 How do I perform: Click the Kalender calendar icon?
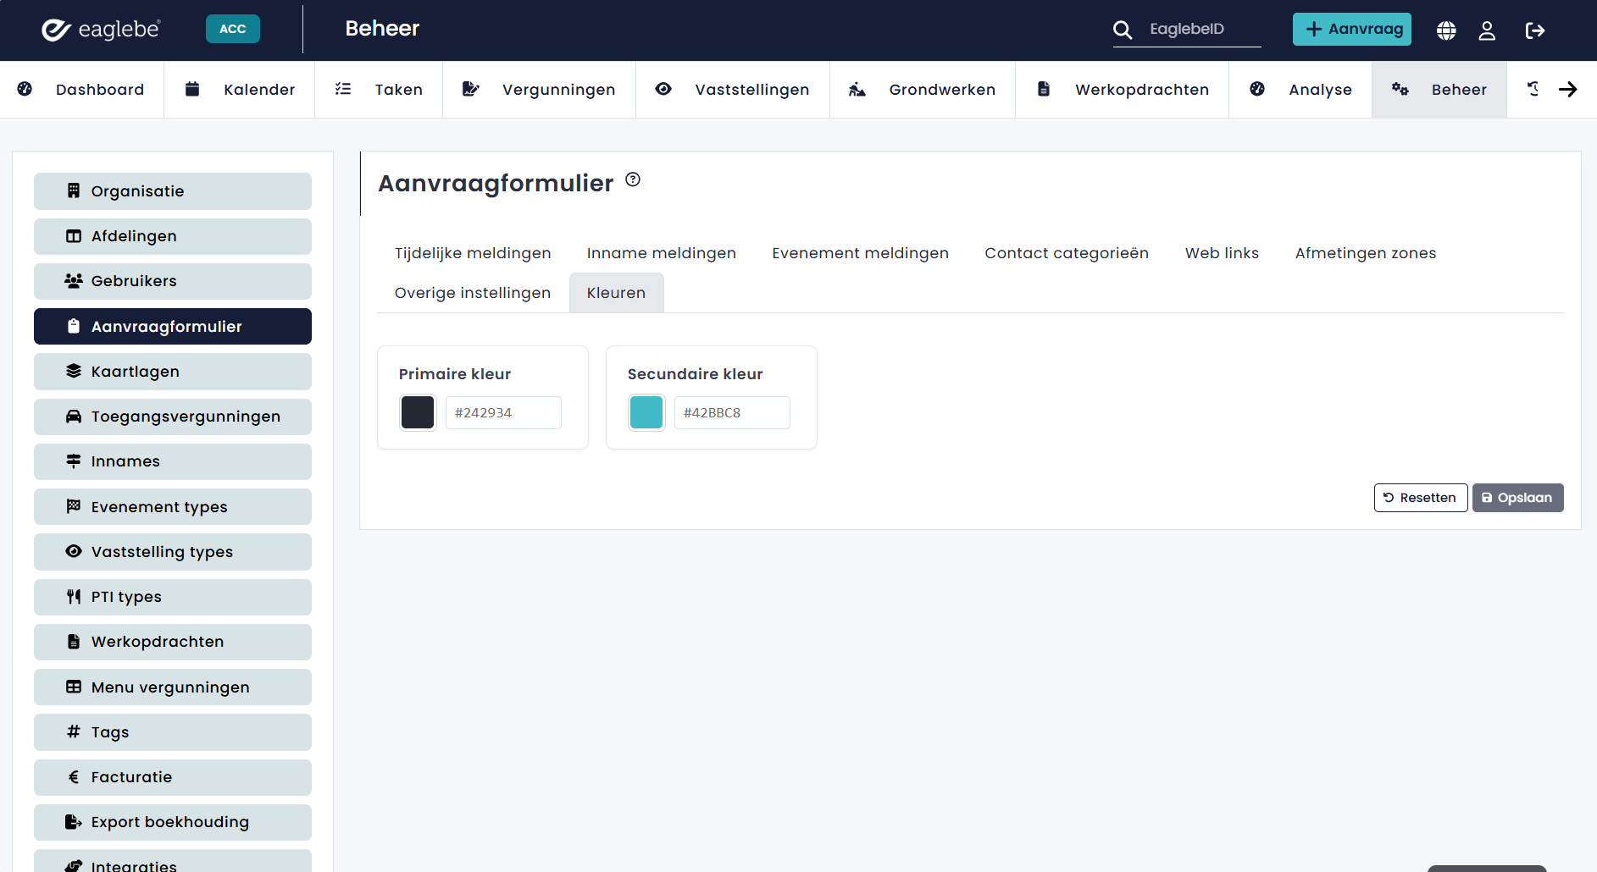click(192, 89)
